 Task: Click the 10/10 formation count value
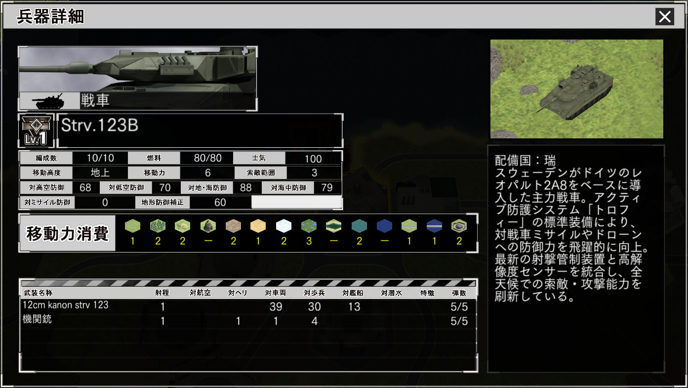tap(100, 158)
